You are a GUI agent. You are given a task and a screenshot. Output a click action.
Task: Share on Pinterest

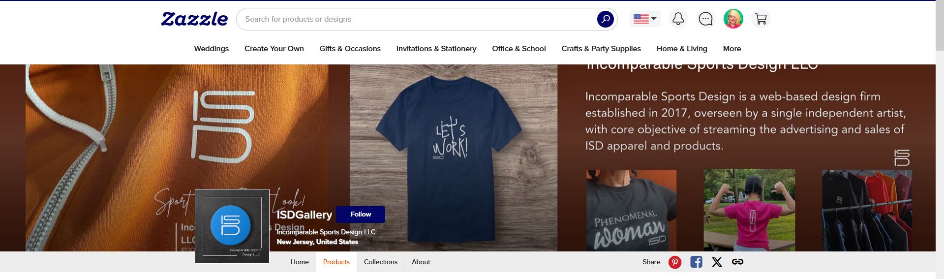pos(675,262)
